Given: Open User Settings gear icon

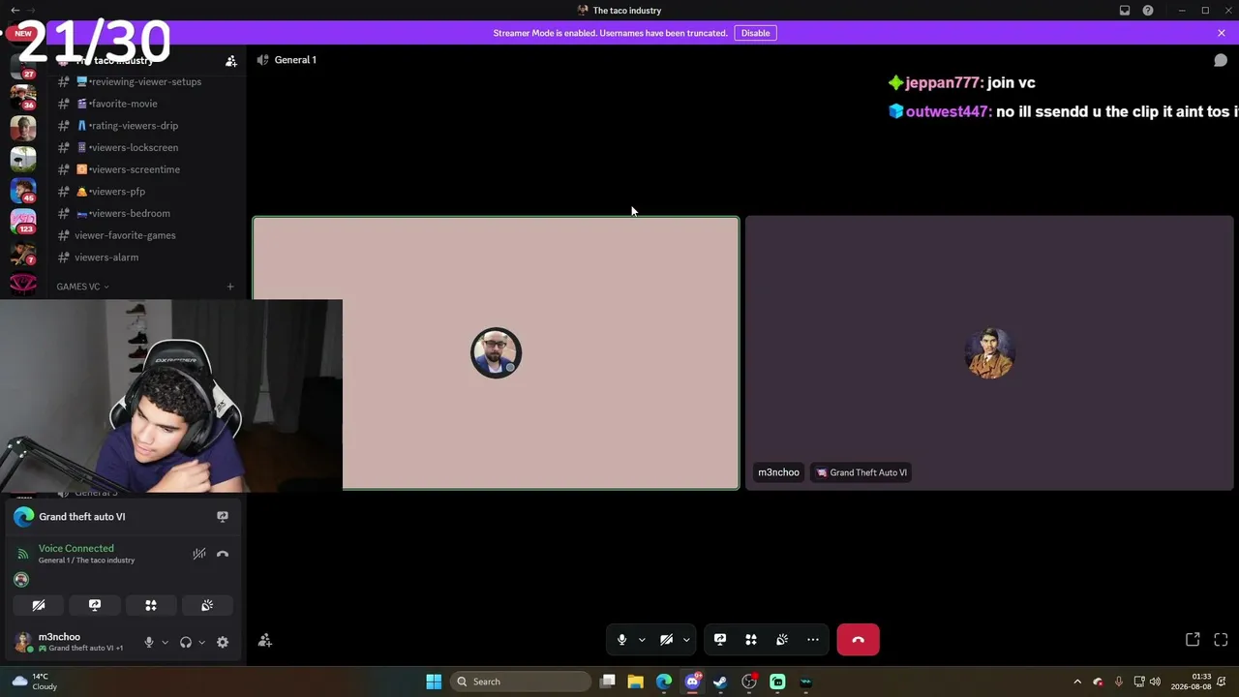Looking at the screenshot, I should [x=223, y=642].
